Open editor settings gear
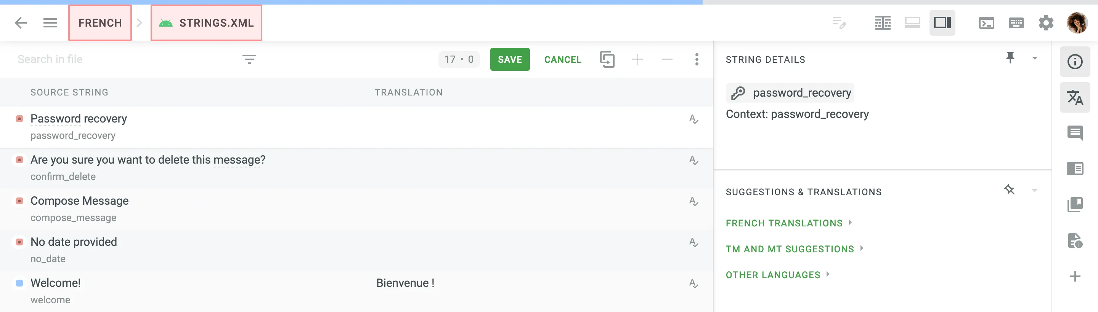The width and height of the screenshot is (1098, 312). [x=1046, y=23]
